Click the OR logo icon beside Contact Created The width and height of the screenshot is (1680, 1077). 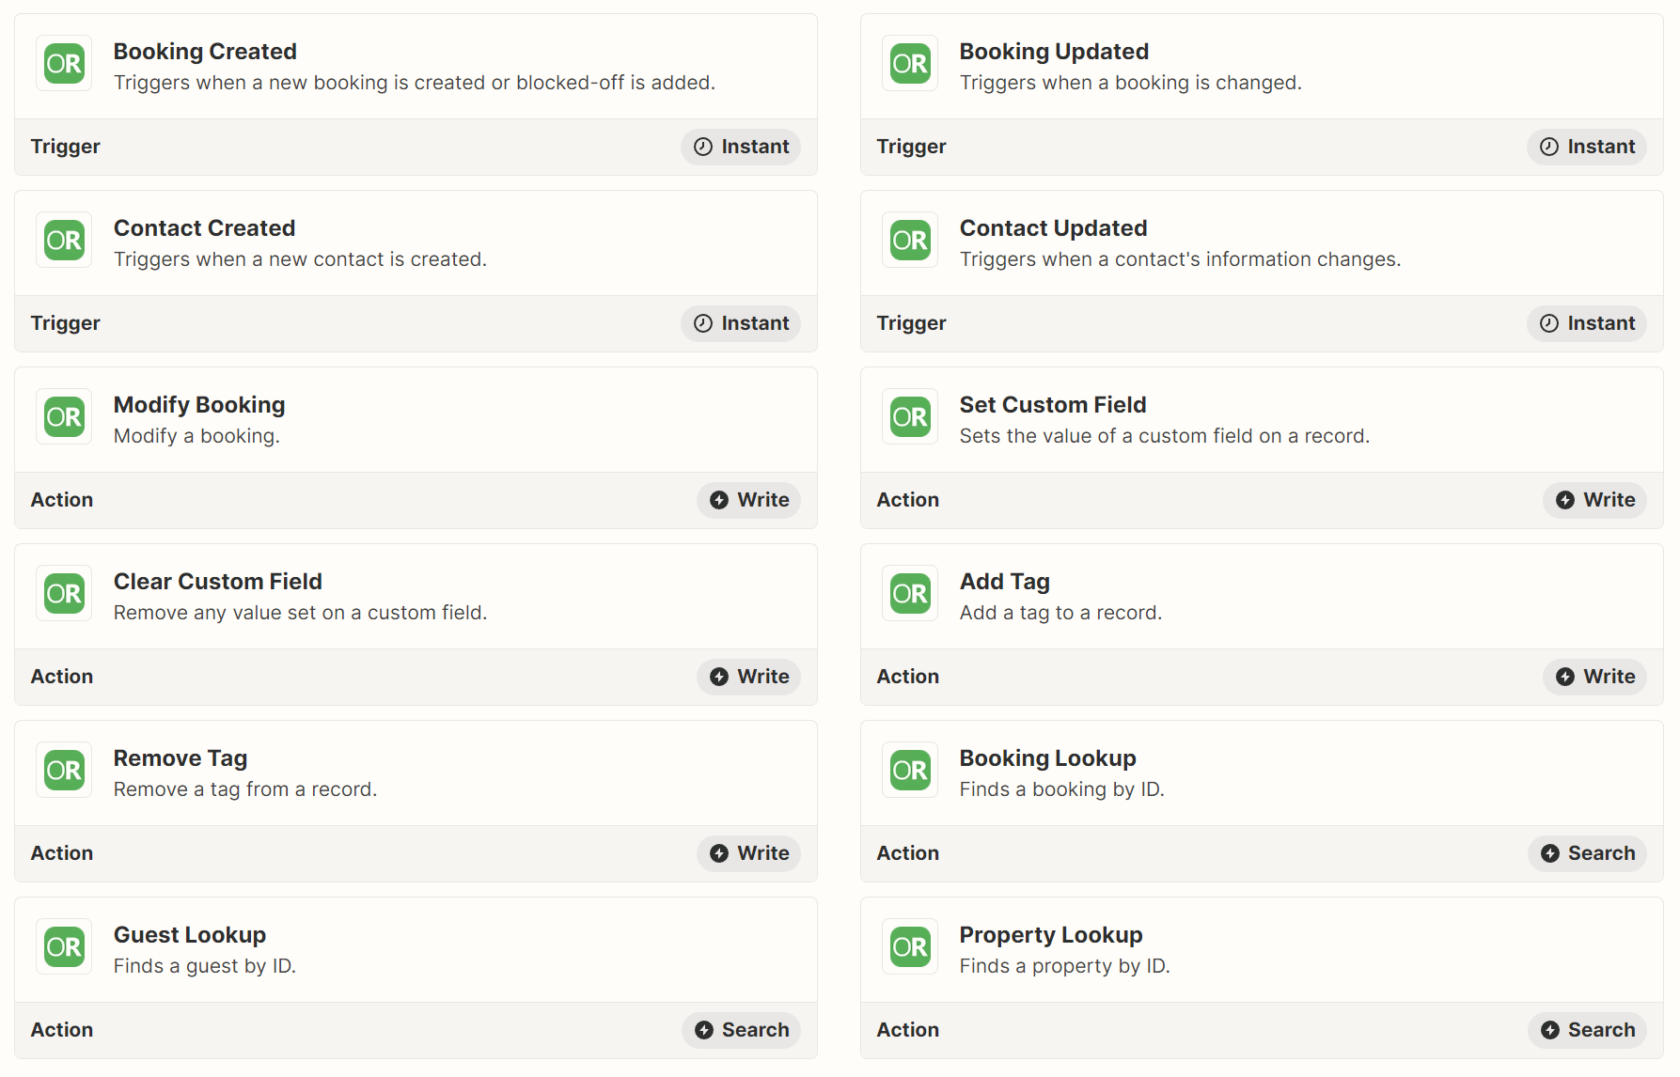(64, 241)
